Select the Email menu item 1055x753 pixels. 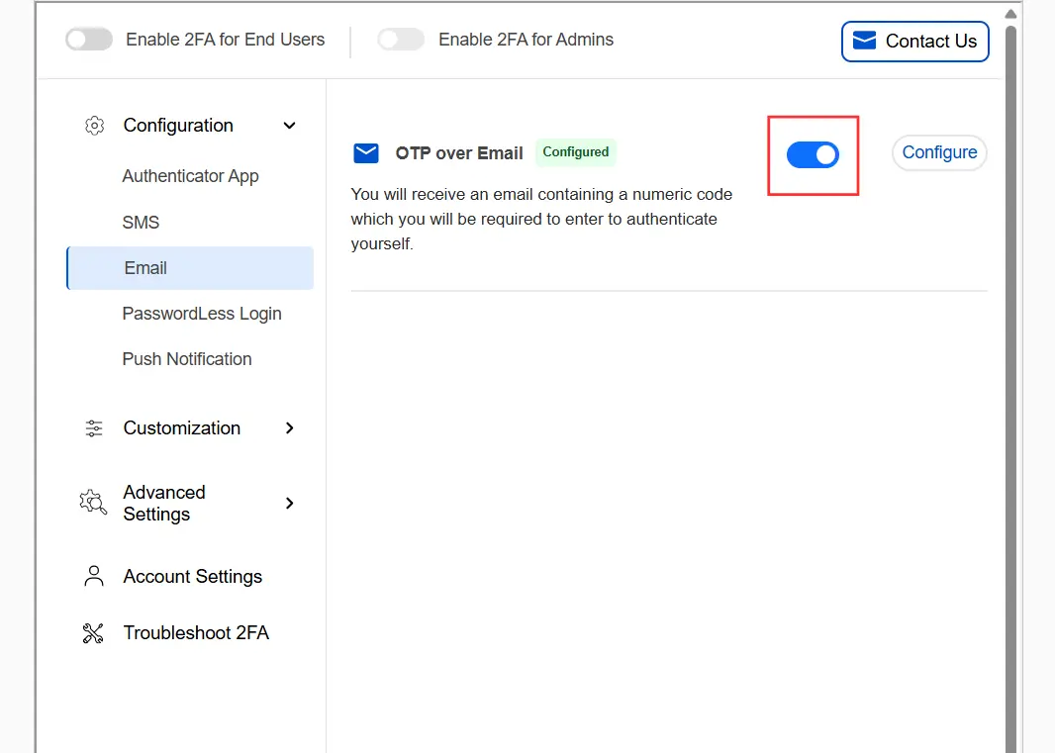coord(190,268)
